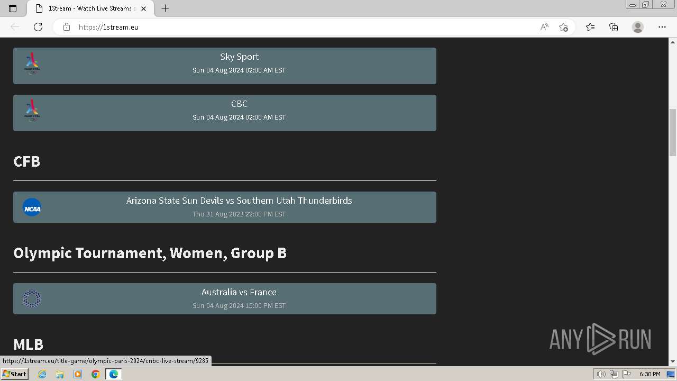The width and height of the screenshot is (677, 381).
Task: Open the network icon in system tray
Action: (614, 374)
